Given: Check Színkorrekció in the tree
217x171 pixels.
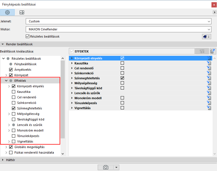Looking at the screenshot, I should [x=14, y=103].
